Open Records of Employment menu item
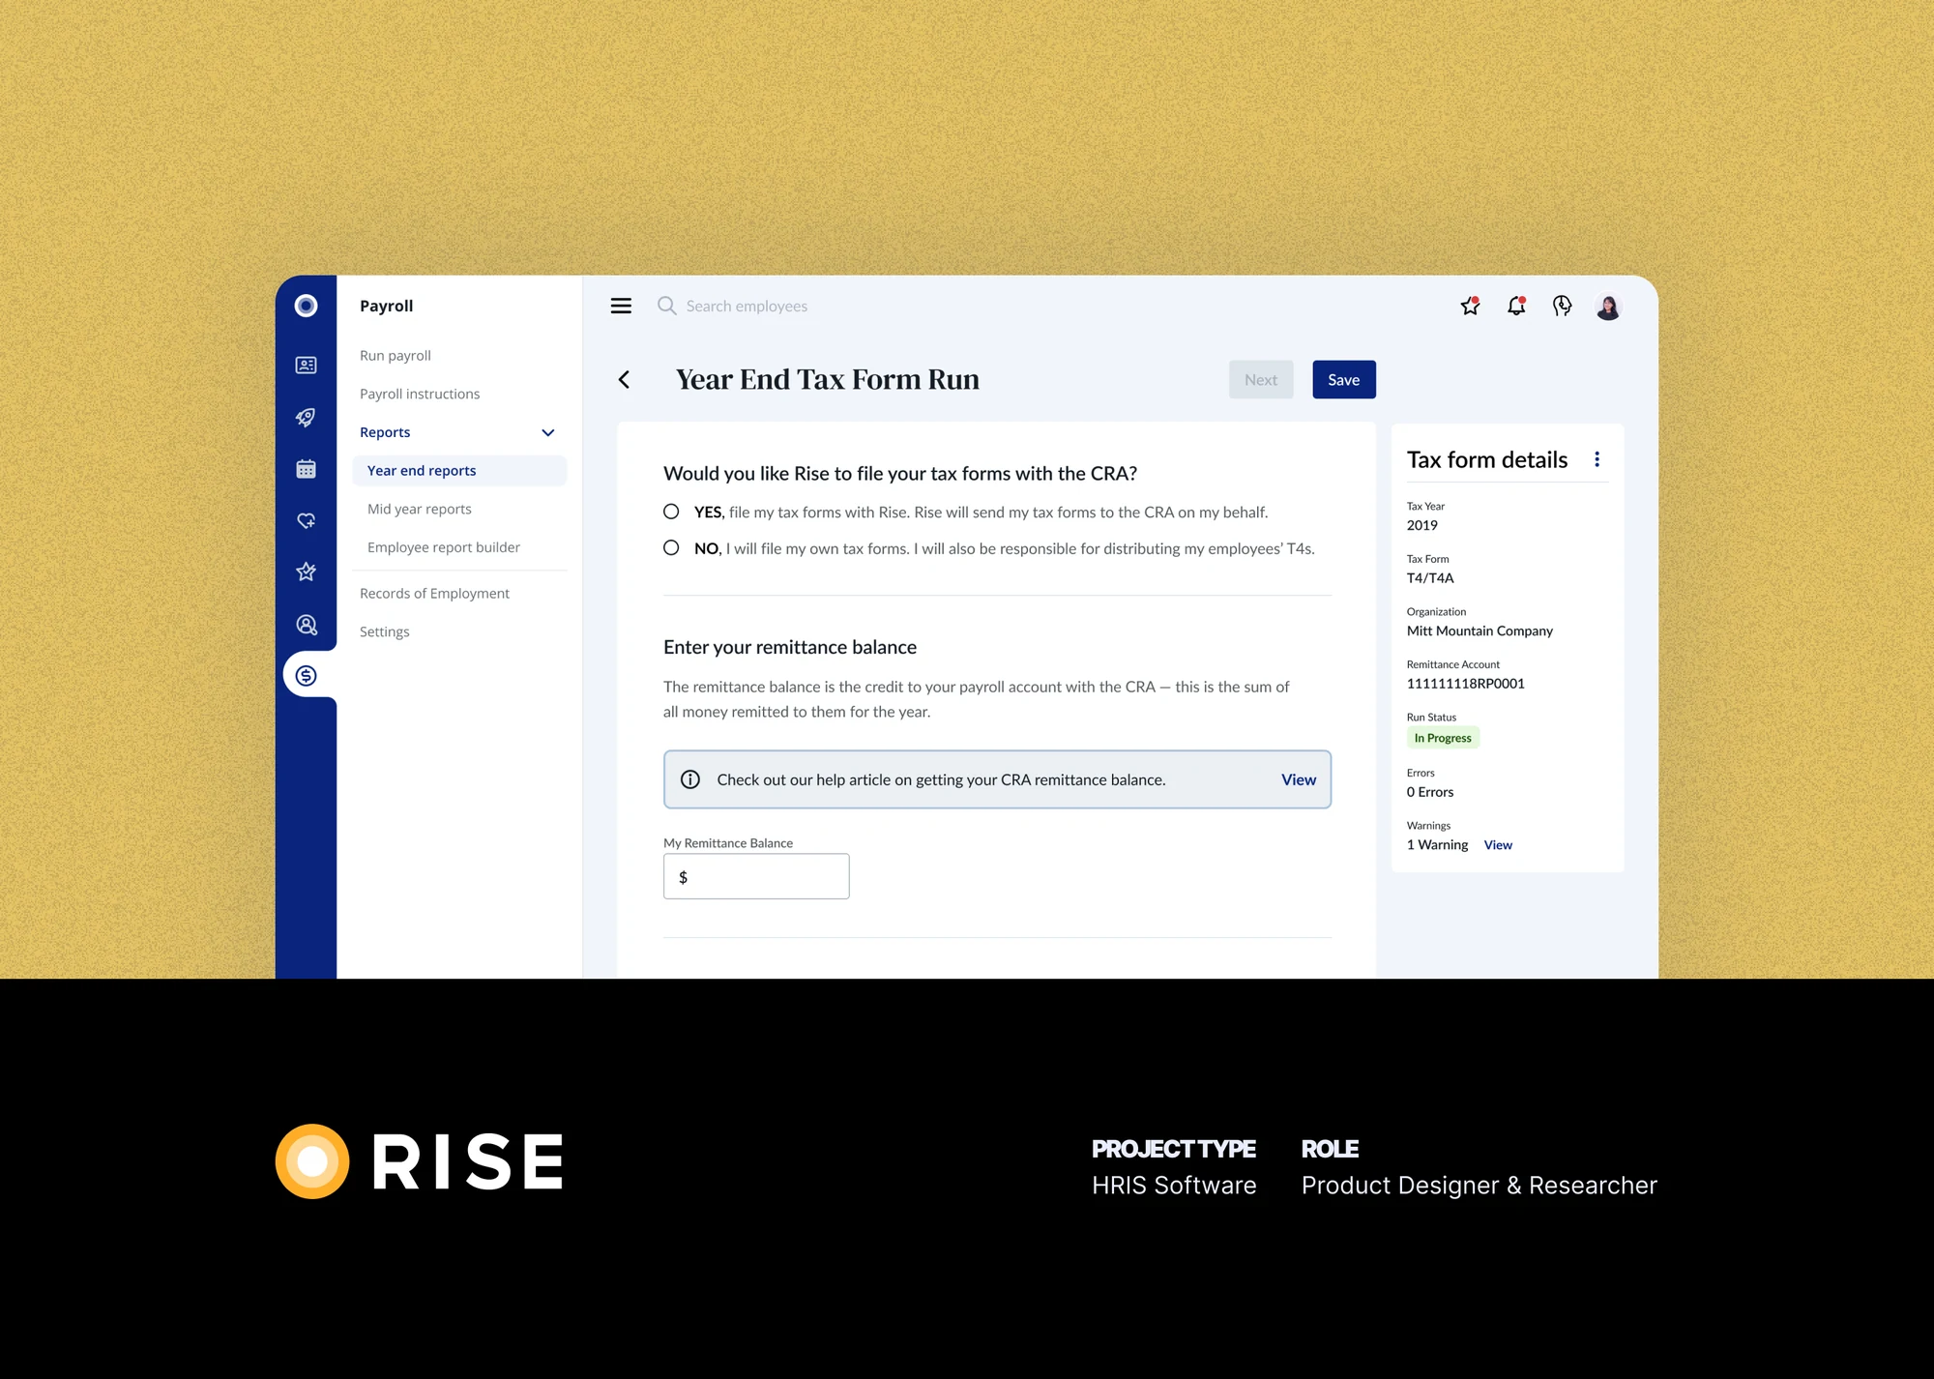 [434, 594]
